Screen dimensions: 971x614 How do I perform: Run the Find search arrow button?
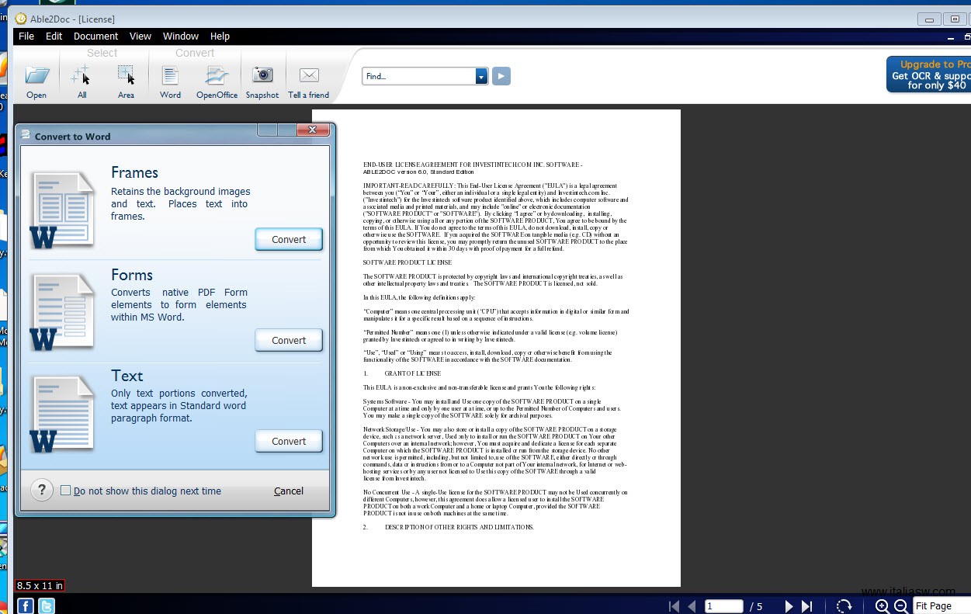pyautogui.click(x=501, y=76)
